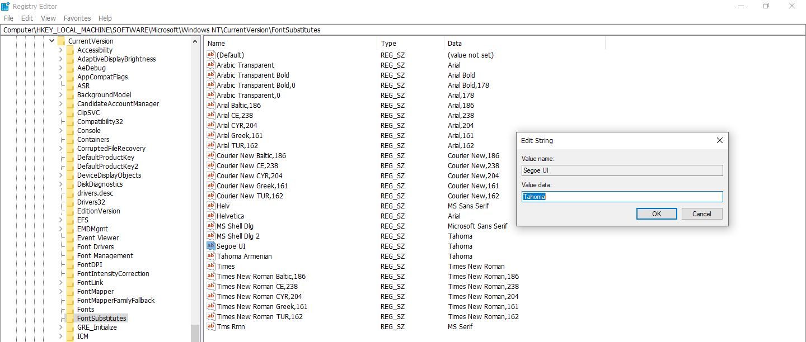Click the string icon beside Arial Greek,161
This screenshot has width=806, height=342.
click(x=211, y=135)
